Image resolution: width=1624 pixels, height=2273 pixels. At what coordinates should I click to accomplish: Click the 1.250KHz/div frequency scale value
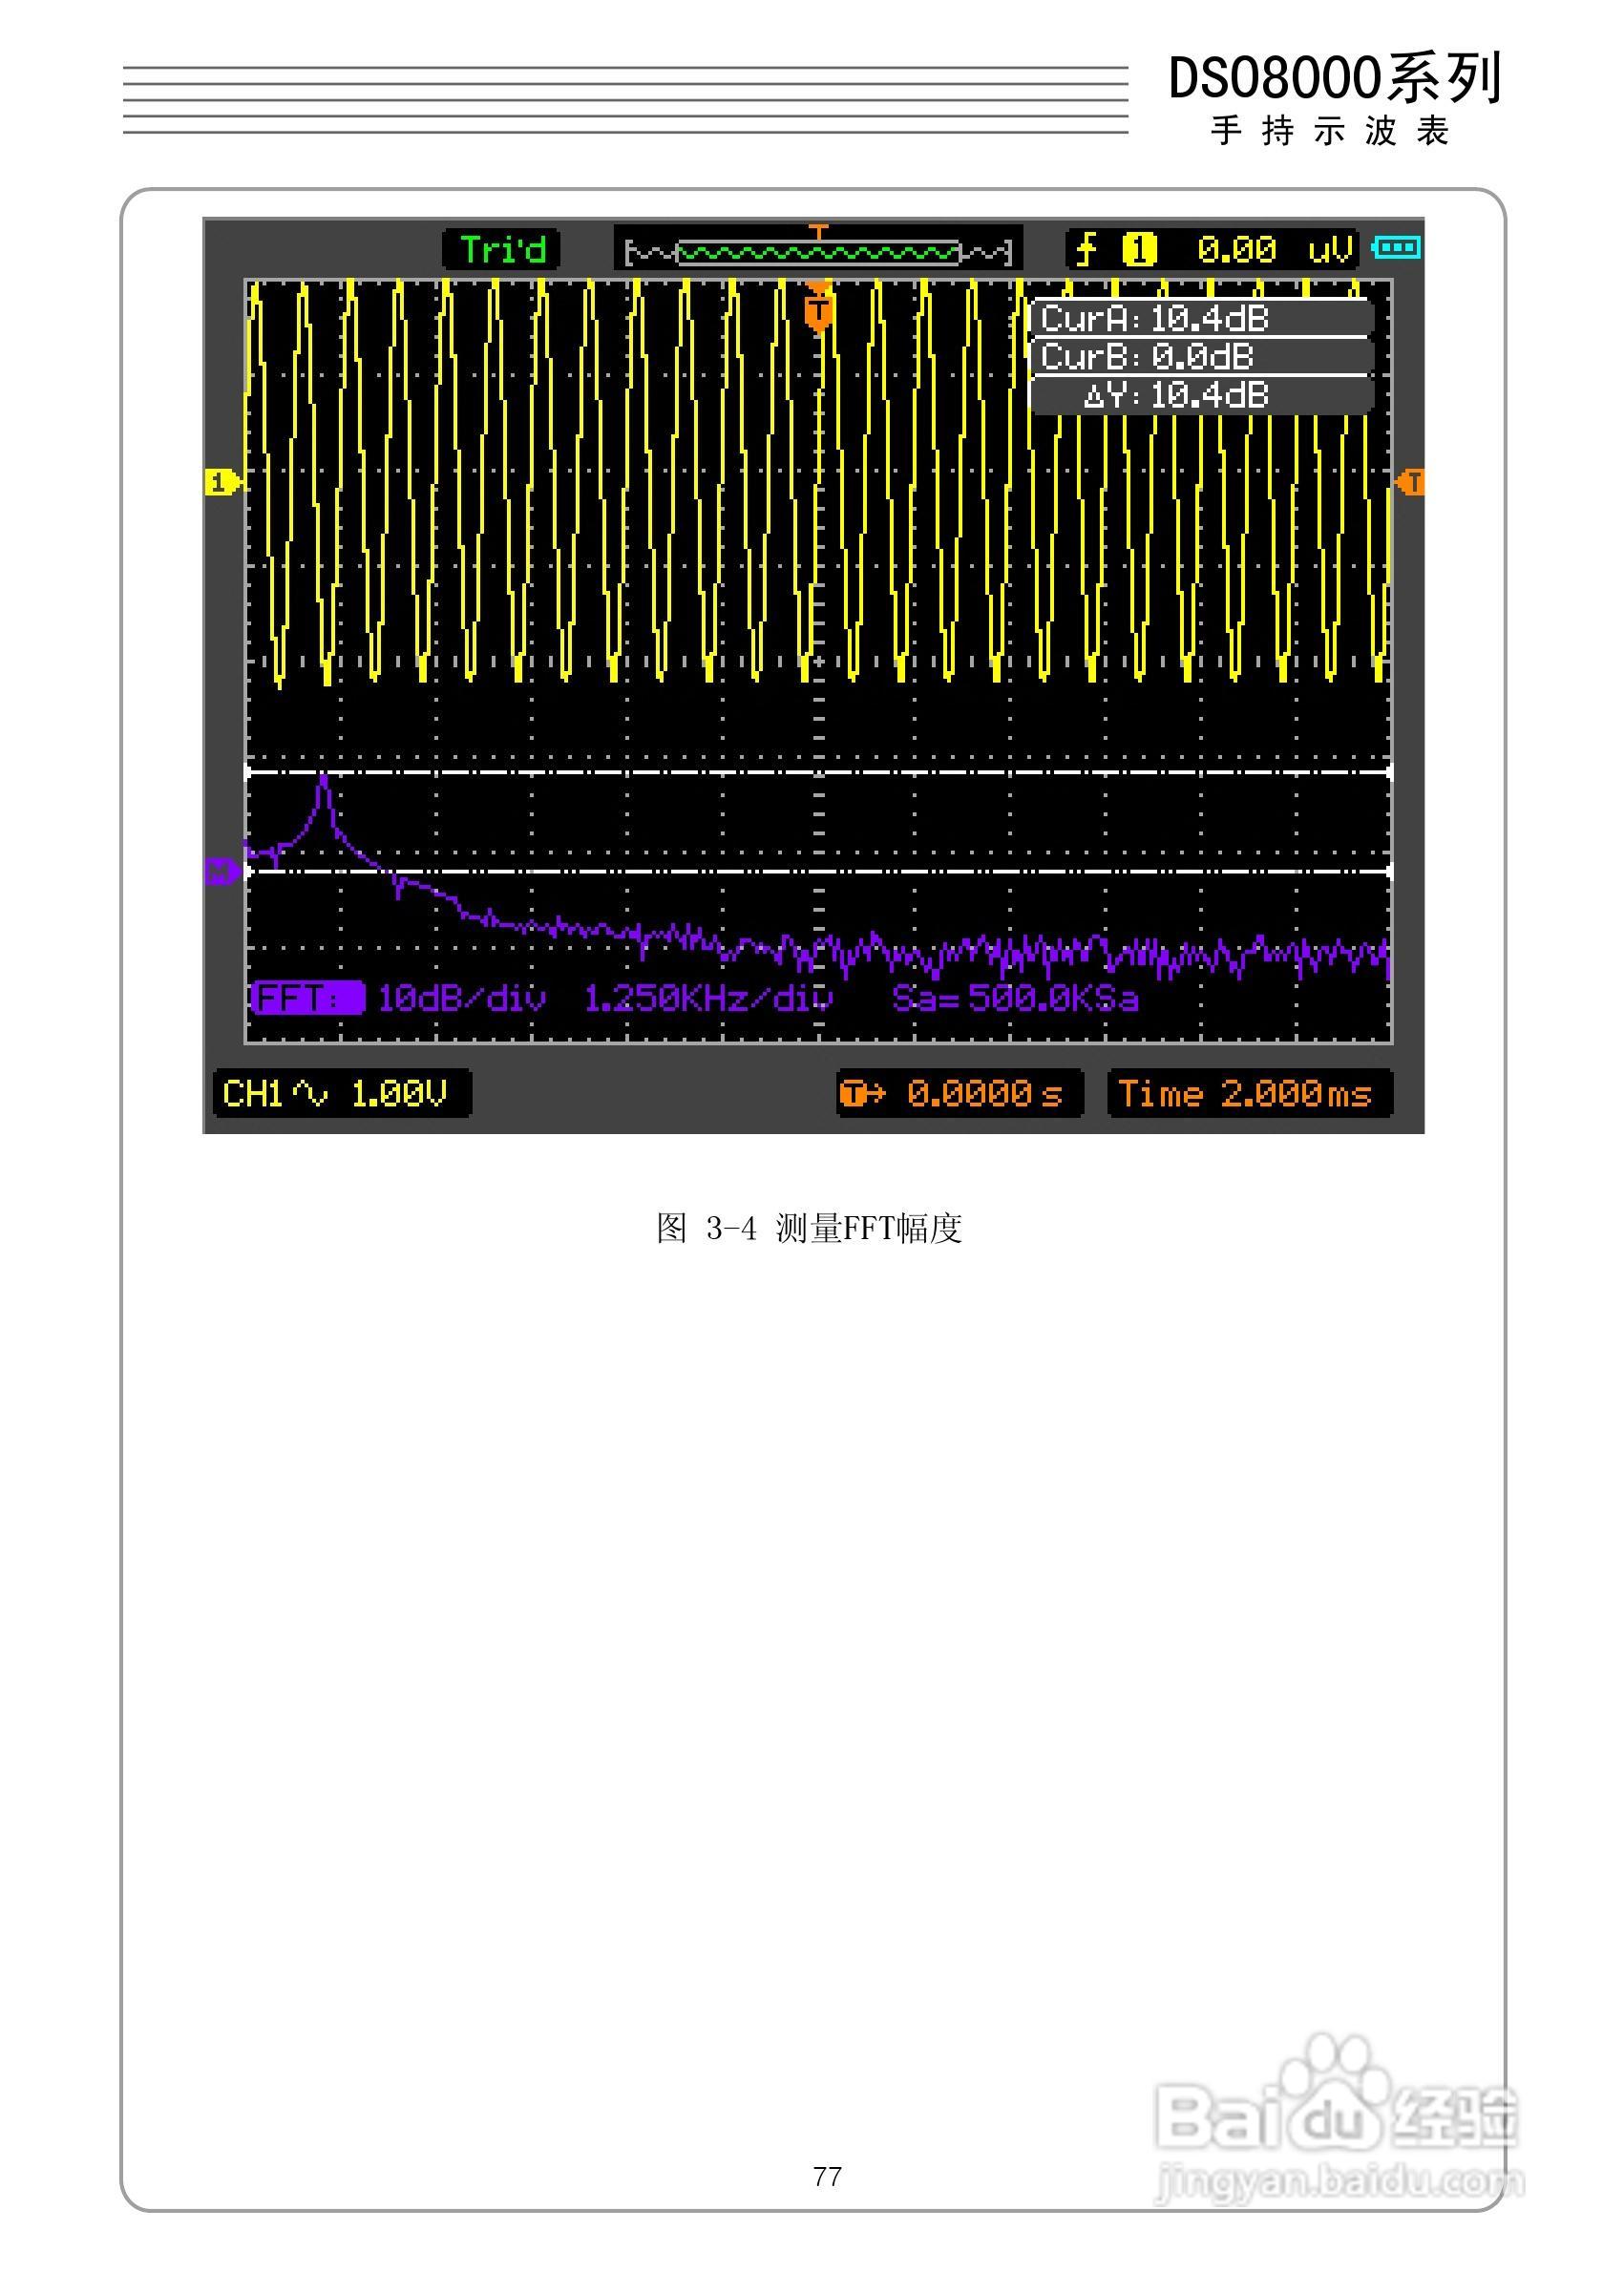coord(708,997)
